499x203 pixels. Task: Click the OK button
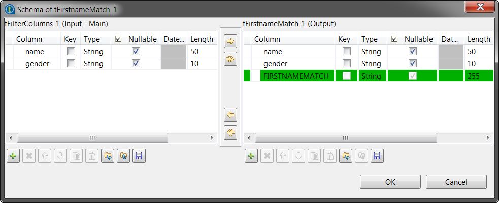tap(390, 182)
